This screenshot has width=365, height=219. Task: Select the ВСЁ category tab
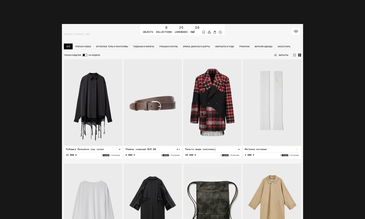click(68, 46)
